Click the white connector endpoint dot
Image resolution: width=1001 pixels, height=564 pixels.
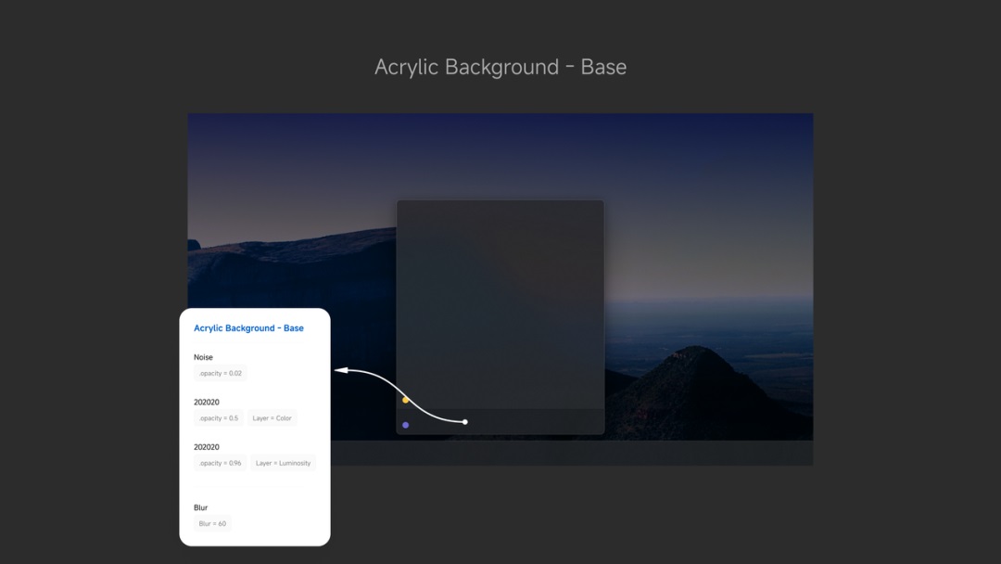click(x=465, y=422)
